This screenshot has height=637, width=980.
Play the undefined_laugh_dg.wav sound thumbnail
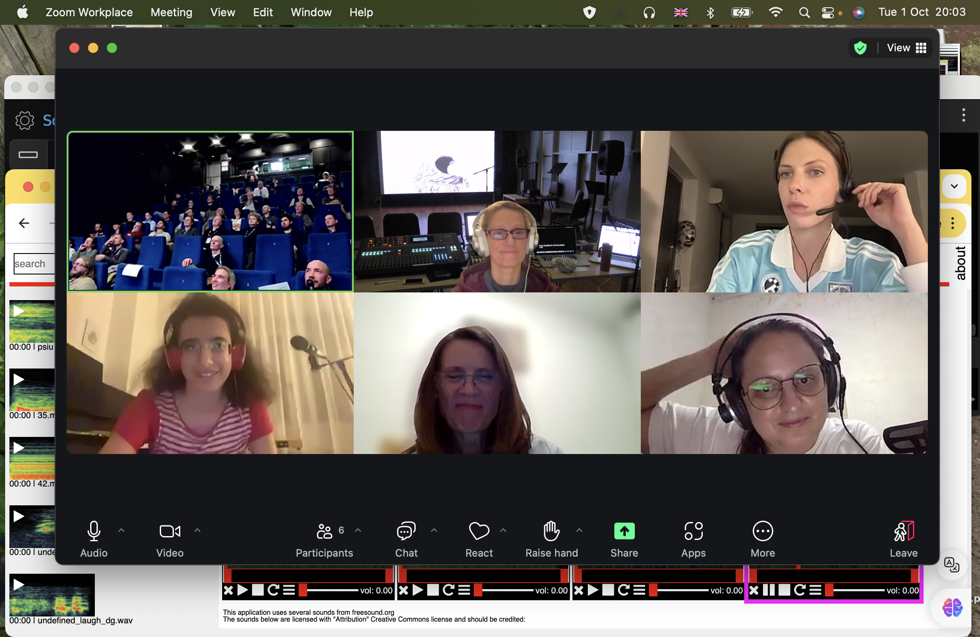coord(18,584)
